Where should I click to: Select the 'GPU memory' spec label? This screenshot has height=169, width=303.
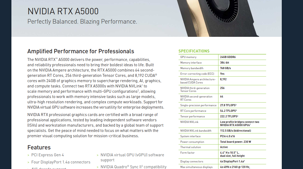[x=188, y=57]
